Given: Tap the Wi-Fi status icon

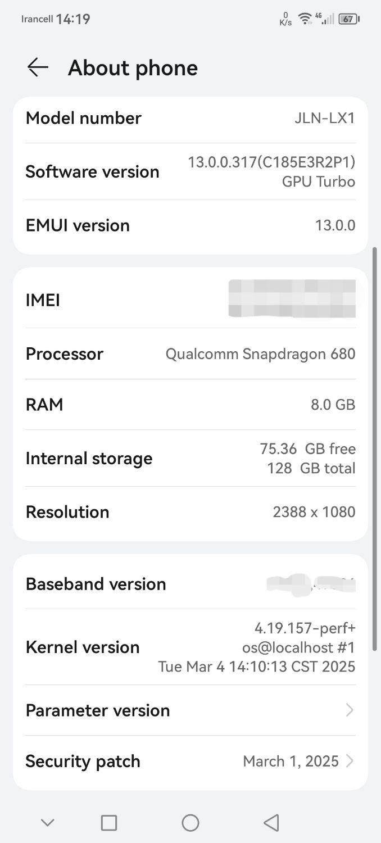Looking at the screenshot, I should tap(305, 19).
